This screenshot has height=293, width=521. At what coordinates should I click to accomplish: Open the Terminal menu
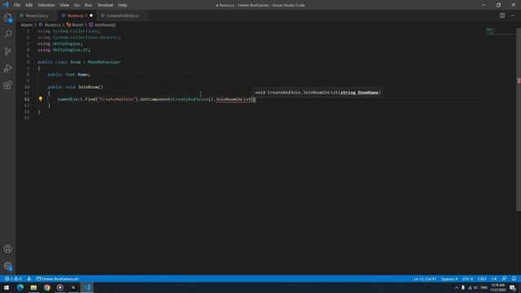[105, 5]
